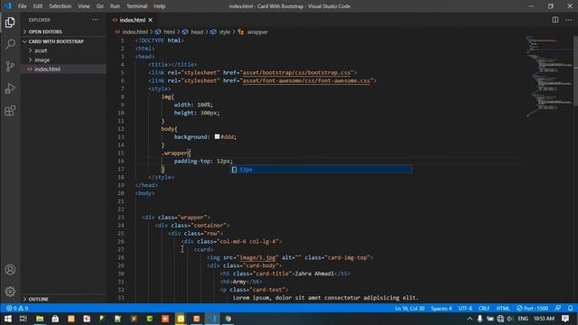Viewport: 578px width, 325px height.
Task: Open the ENG language indicator
Action: (523, 319)
